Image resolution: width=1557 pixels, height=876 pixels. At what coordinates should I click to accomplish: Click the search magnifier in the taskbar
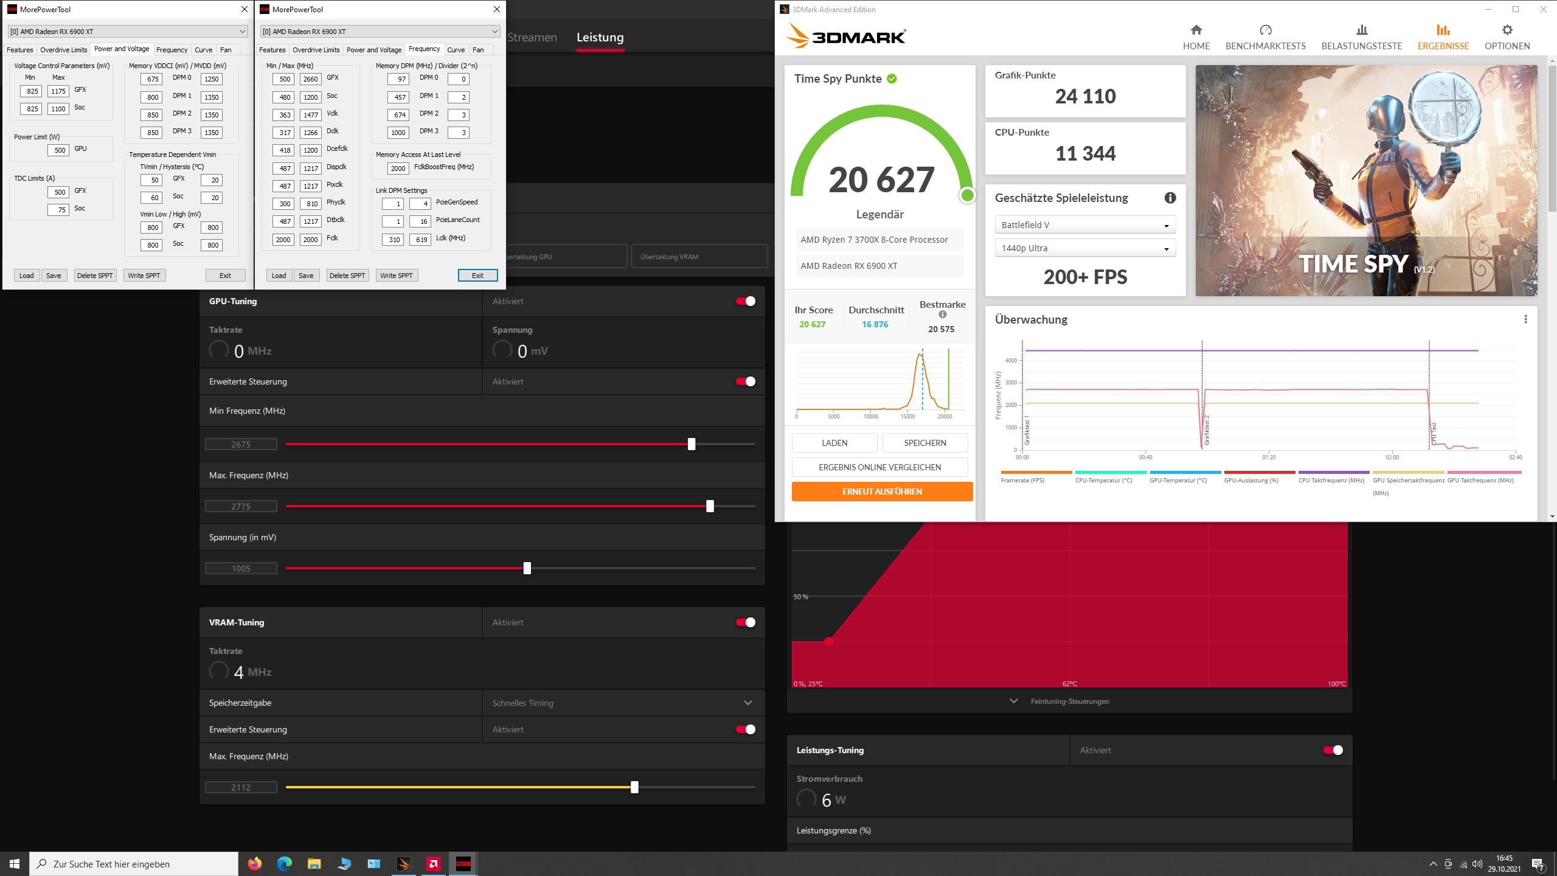point(42,864)
